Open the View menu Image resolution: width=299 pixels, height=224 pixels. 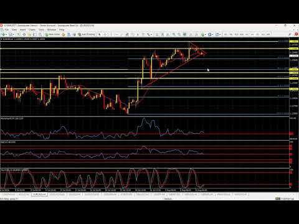coord(14,30)
